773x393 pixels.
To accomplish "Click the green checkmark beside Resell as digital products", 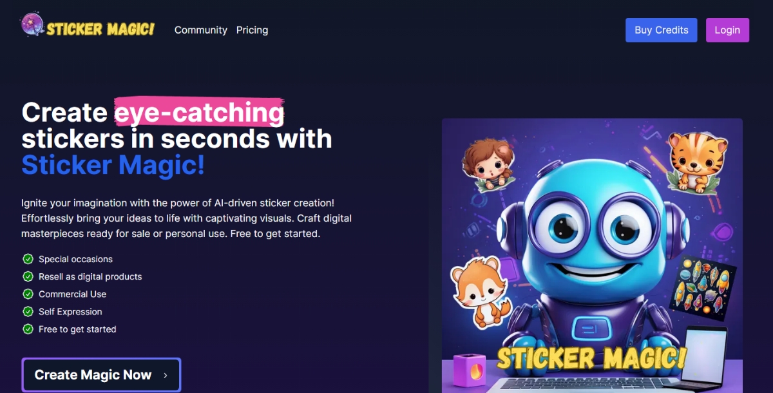I will tap(28, 276).
